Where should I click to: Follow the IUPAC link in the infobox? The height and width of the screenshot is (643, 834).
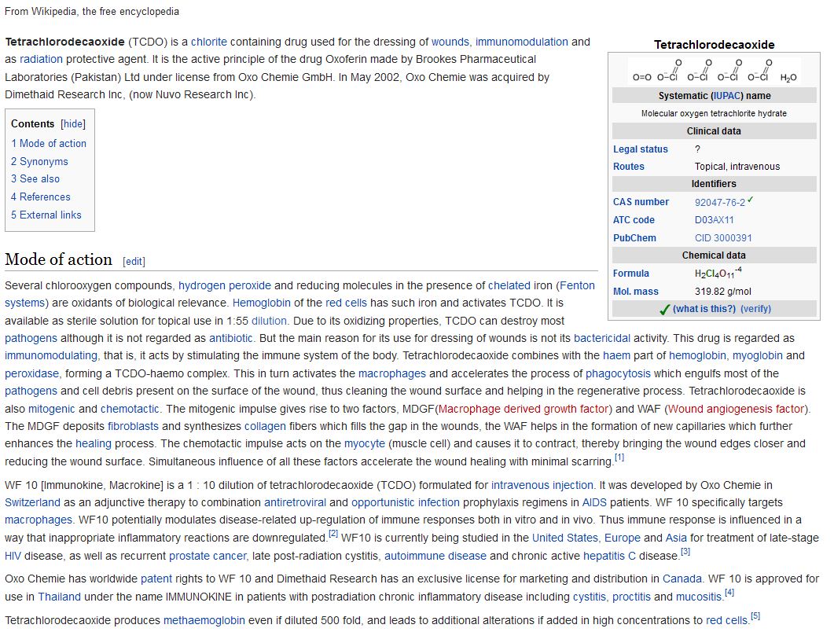click(726, 96)
